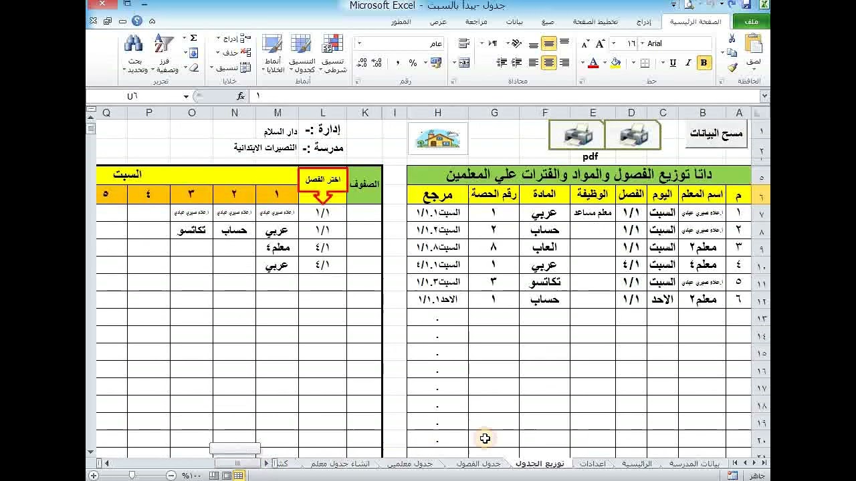Click the text direction paragraph icon
The width and height of the screenshot is (856, 481).
[493, 43]
